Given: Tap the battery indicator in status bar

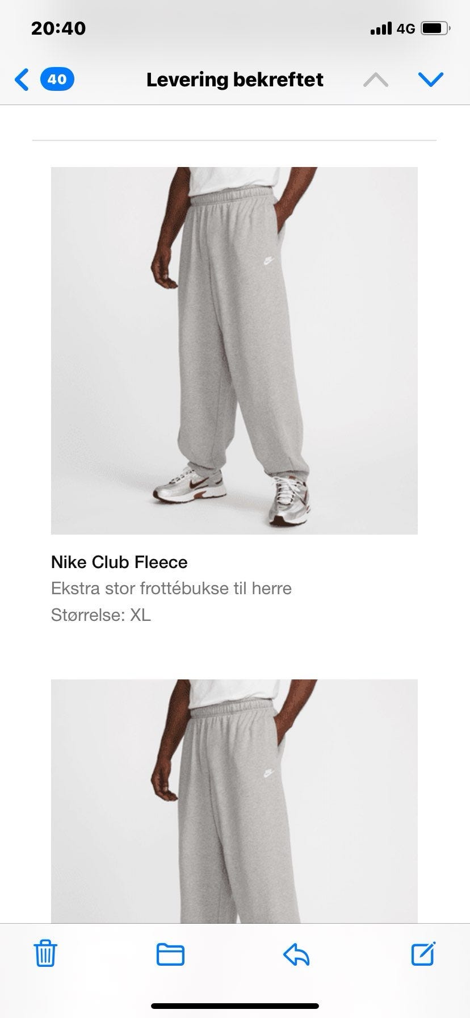Looking at the screenshot, I should point(436,28).
